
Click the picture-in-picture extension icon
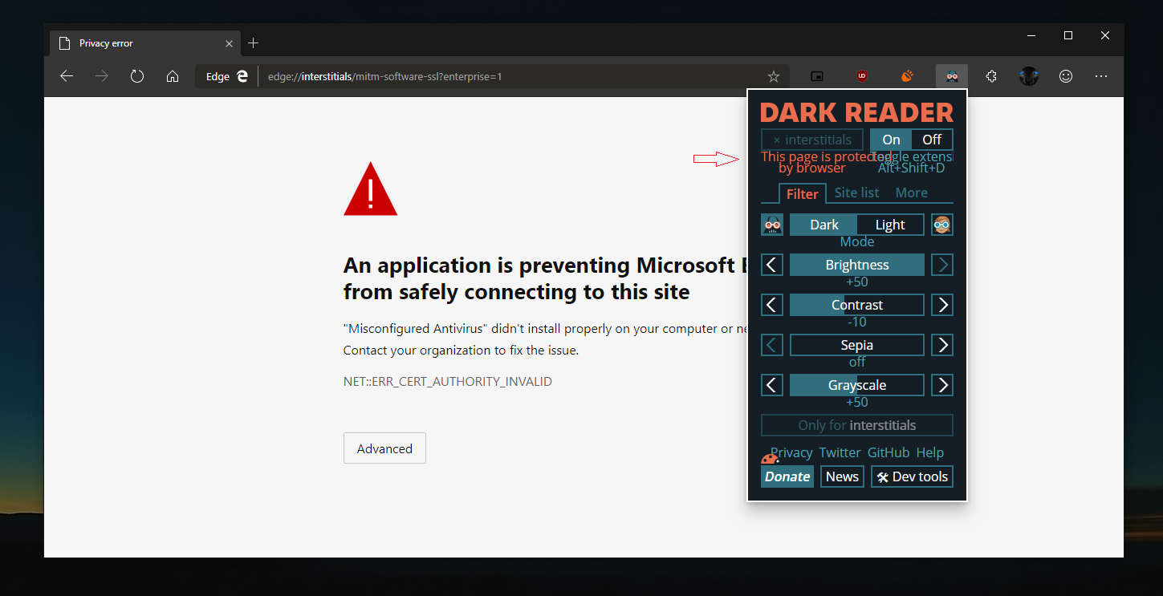point(817,76)
